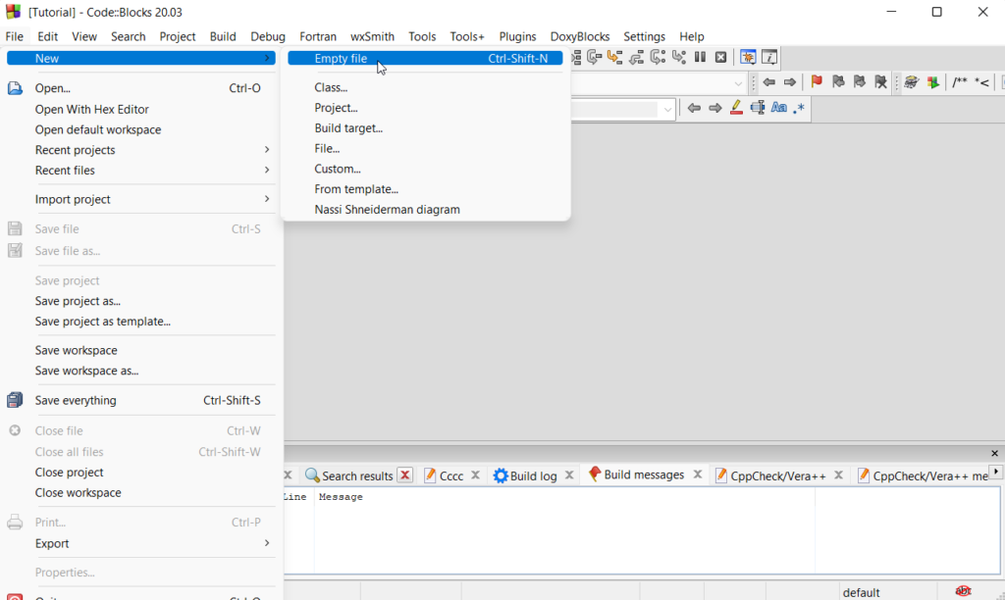This screenshot has height=600, width=1005.
Task: Click the Break debugger pause icon
Action: pyautogui.click(x=700, y=58)
